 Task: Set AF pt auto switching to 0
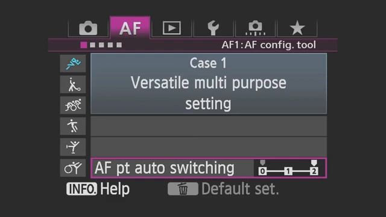pyautogui.click(x=263, y=171)
